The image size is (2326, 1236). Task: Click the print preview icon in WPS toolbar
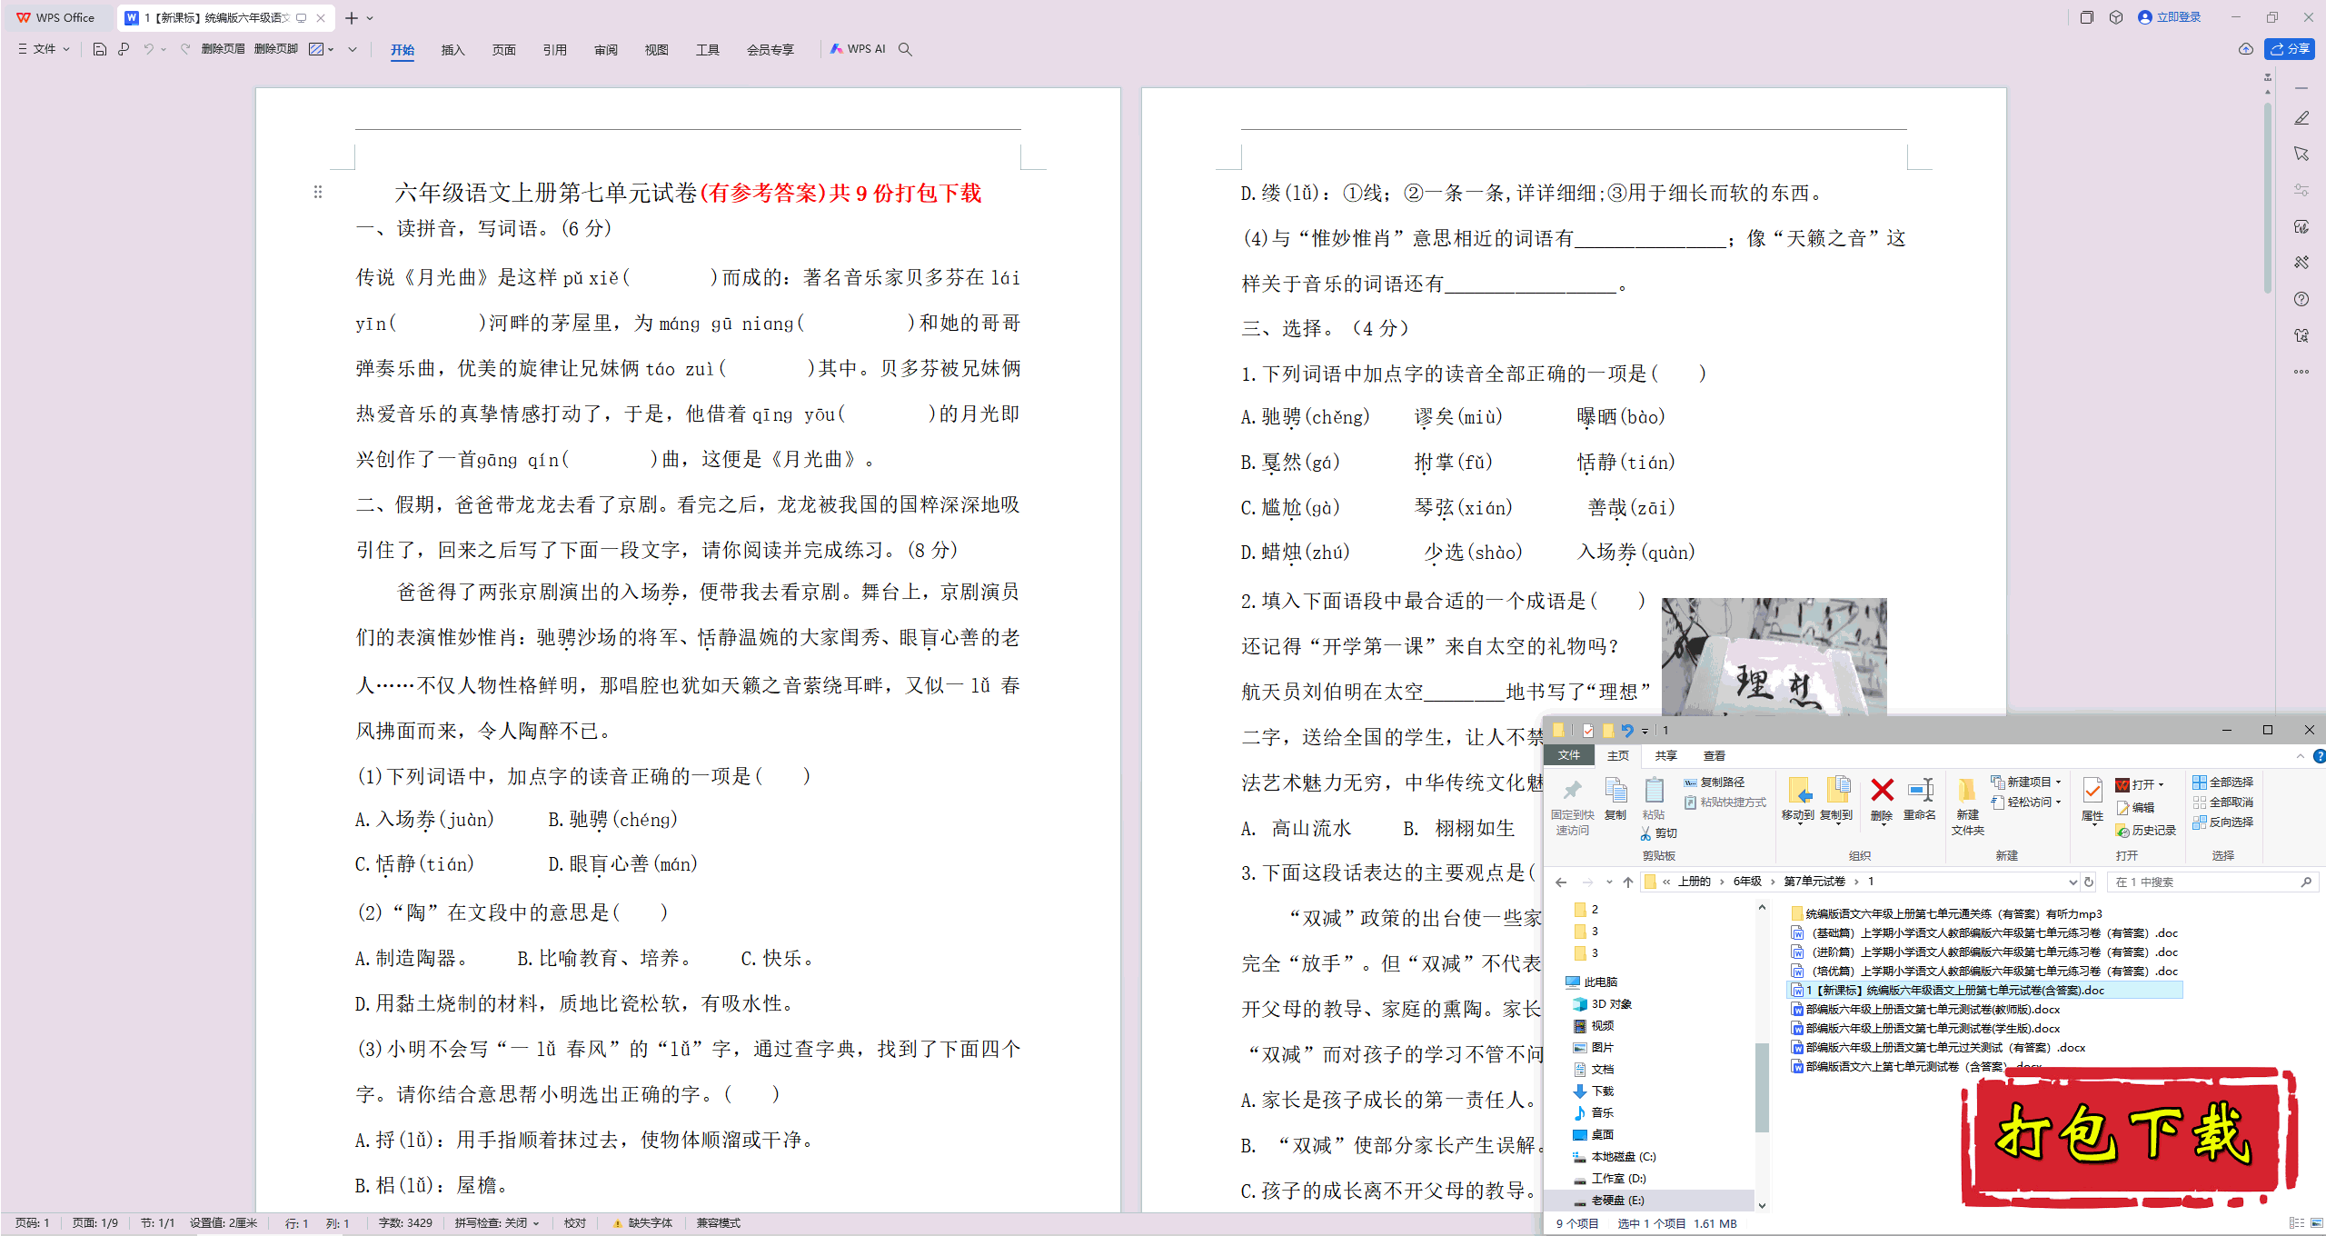124,49
